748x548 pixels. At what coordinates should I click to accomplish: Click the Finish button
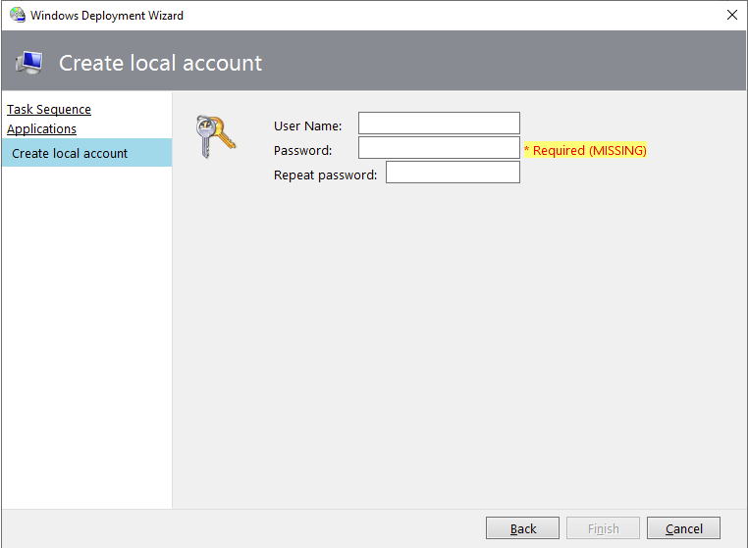point(603,528)
